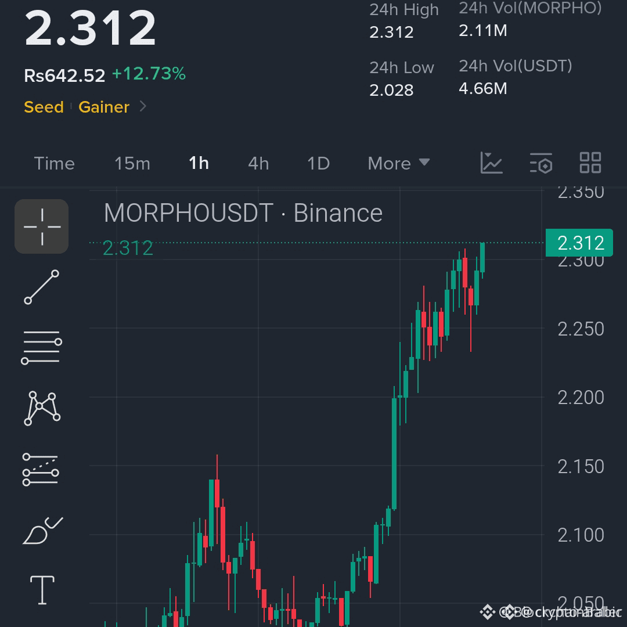
Task: Open the grid layout icon
Action: [590, 163]
